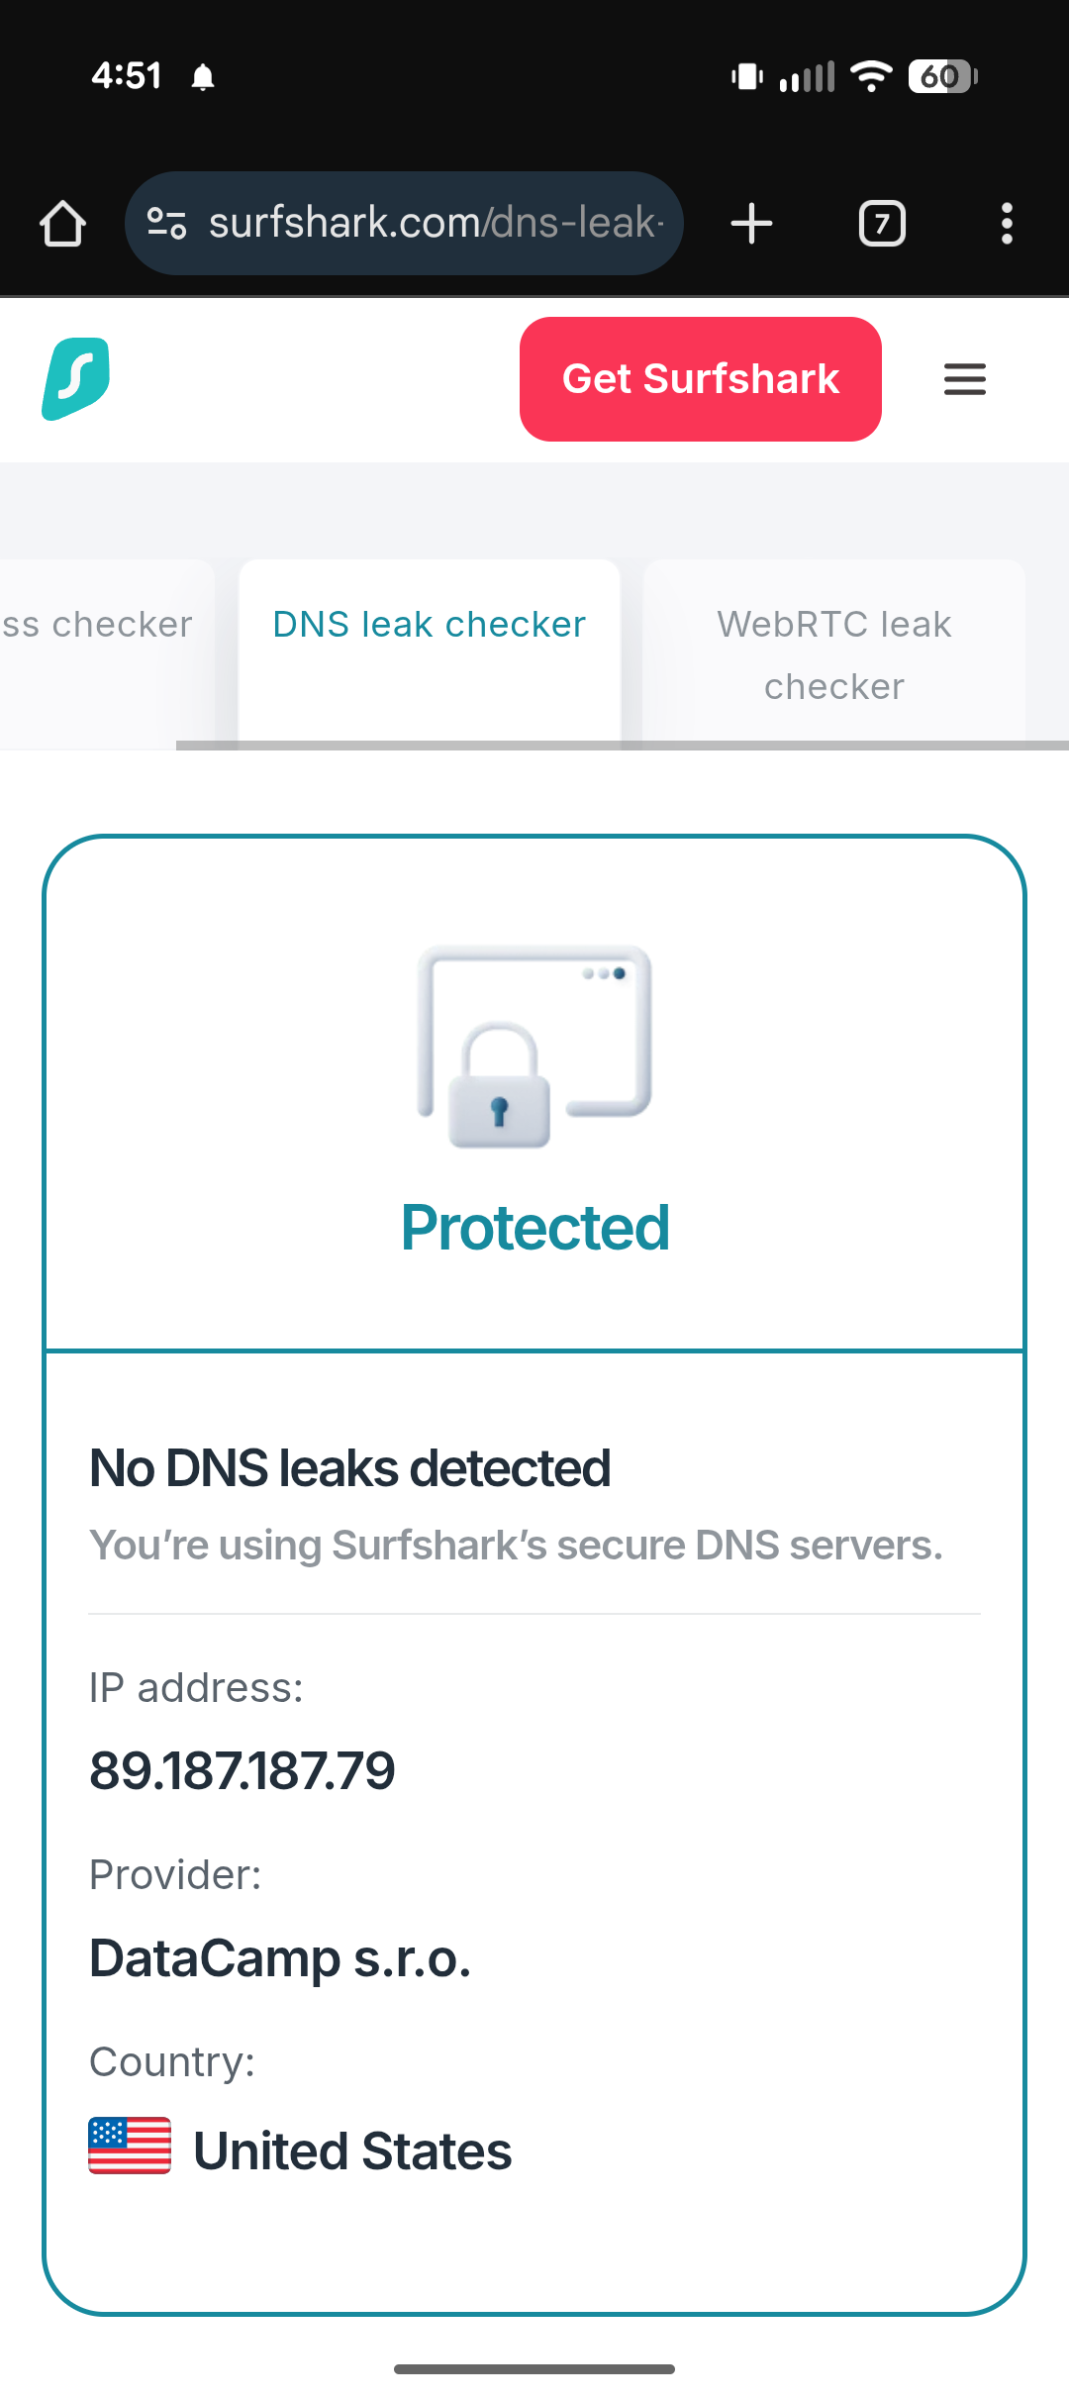The width and height of the screenshot is (1069, 2400).
Task: Open a new tab with plus icon
Action: tap(751, 224)
